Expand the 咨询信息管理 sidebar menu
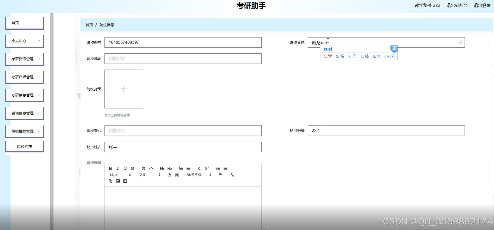The height and width of the screenshot is (230, 494). click(x=24, y=113)
